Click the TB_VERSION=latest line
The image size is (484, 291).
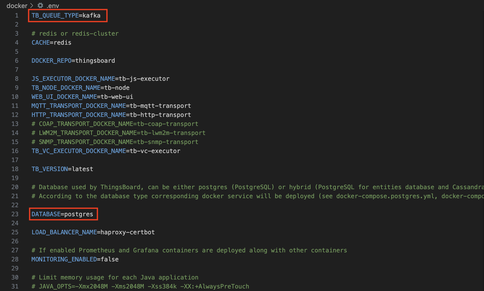(x=62, y=169)
